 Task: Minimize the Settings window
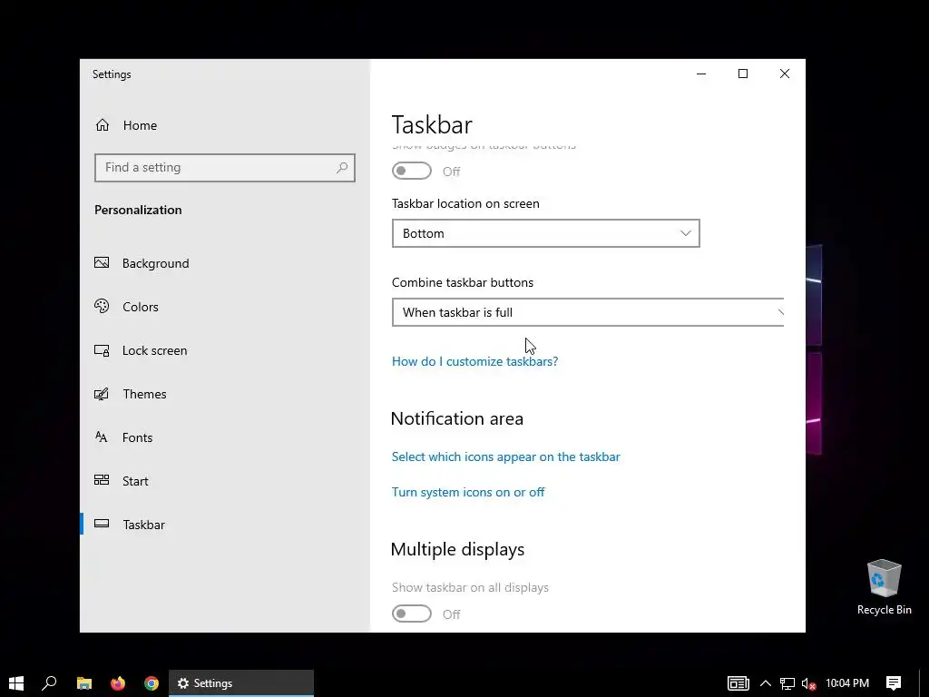click(x=701, y=74)
